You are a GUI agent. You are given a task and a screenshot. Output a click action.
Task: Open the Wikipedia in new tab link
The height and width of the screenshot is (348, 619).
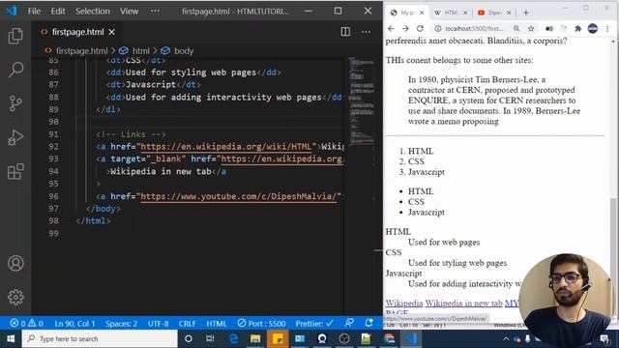[463, 303]
